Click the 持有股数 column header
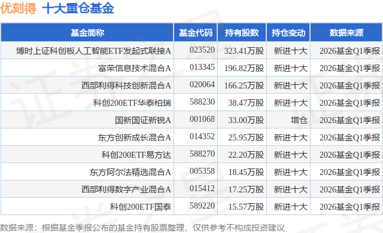This screenshot has height=233, width=383. click(x=242, y=33)
